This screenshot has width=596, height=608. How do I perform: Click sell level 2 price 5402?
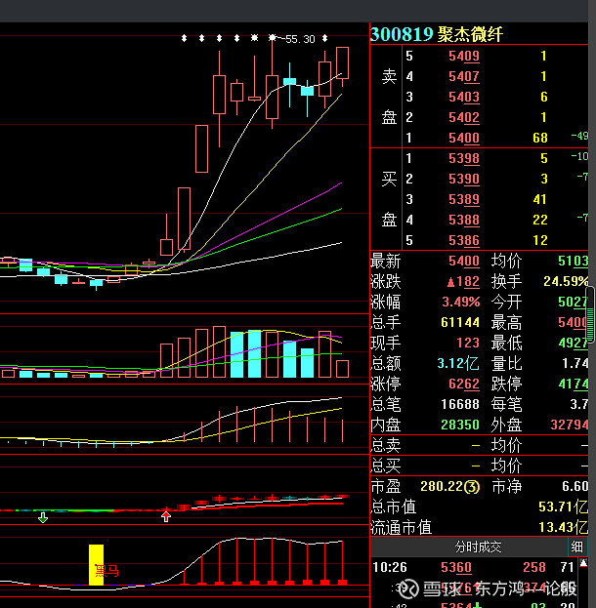pos(464,117)
